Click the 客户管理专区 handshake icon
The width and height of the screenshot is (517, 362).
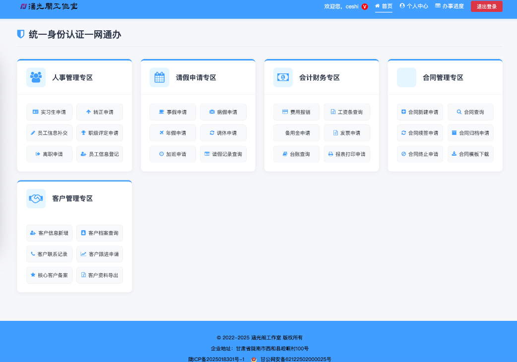[x=36, y=198]
